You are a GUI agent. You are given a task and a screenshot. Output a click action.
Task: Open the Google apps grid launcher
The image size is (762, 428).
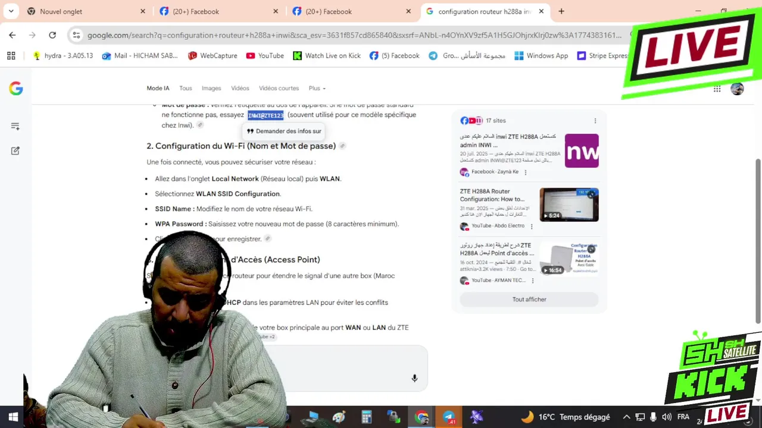(x=717, y=89)
